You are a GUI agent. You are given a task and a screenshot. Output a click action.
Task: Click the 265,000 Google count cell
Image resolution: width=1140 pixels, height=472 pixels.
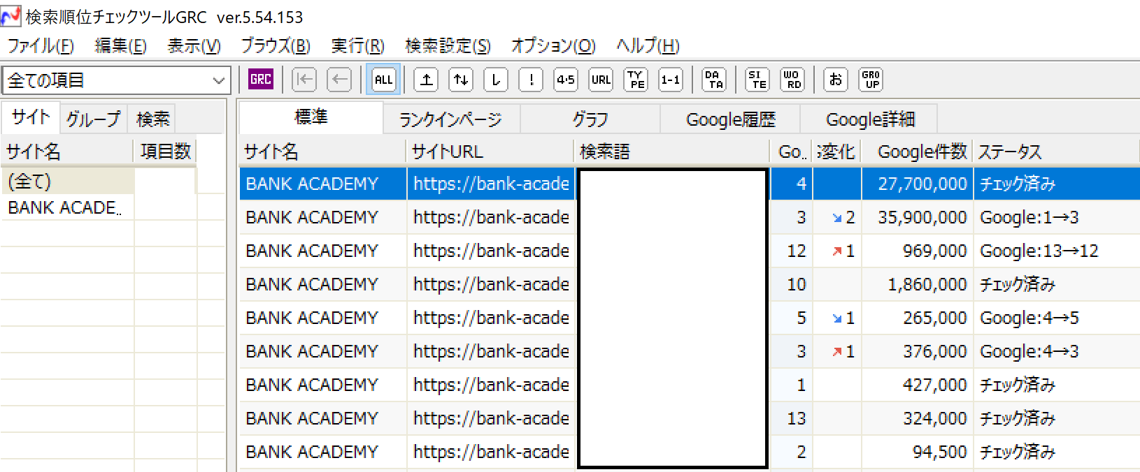[918, 318]
